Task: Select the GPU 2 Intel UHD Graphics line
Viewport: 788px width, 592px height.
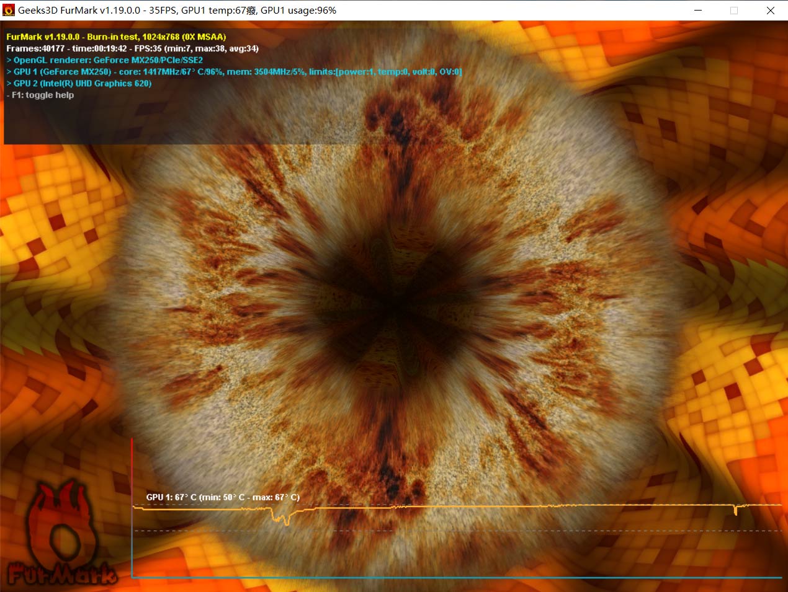Action: pyautogui.click(x=82, y=83)
